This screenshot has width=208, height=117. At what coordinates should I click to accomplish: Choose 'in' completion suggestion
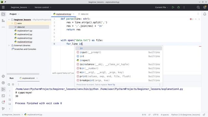coord(119,48)
